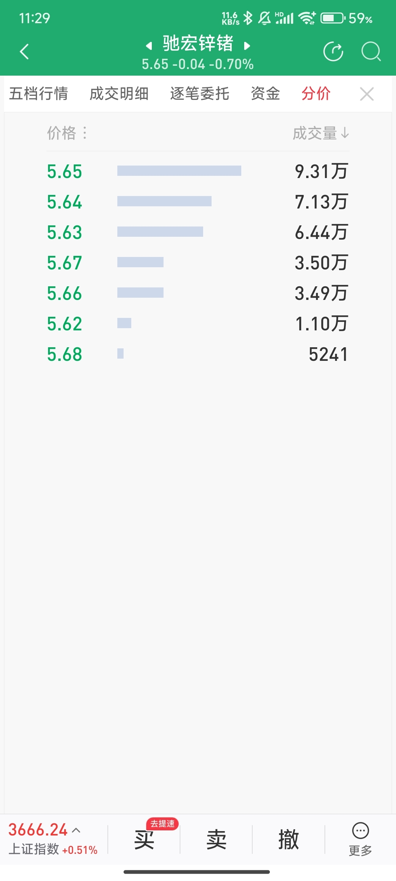This screenshot has width=396, height=881.
Task: Open the 价格 column options dots
Action: pyautogui.click(x=85, y=133)
